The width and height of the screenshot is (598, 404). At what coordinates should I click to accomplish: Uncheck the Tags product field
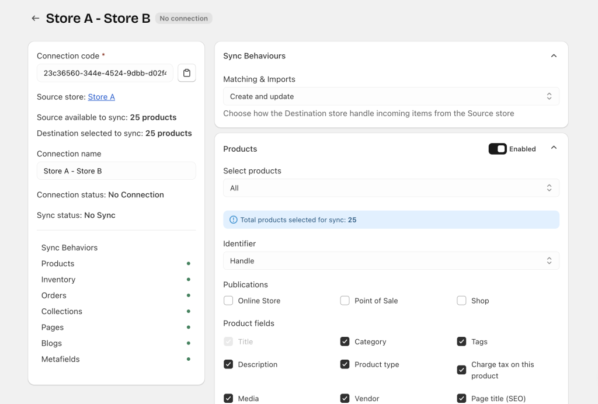[x=461, y=342]
